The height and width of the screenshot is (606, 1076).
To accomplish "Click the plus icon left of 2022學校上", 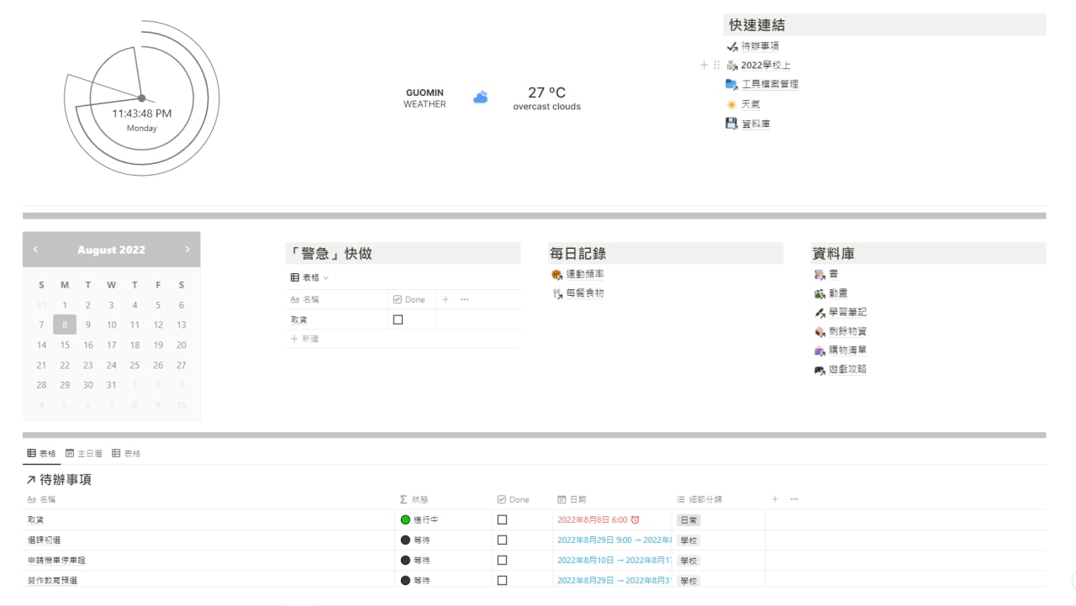I will [704, 65].
